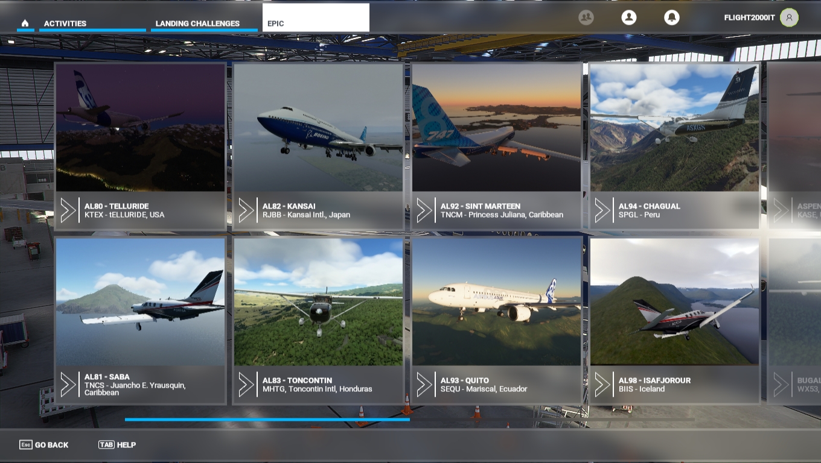
Task: Select the AL80 Telluride night landing thumbnail
Action: pos(140,128)
